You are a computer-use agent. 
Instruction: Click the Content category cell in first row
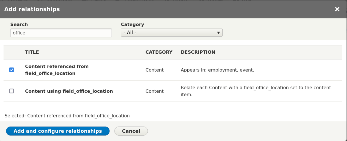coord(154,70)
